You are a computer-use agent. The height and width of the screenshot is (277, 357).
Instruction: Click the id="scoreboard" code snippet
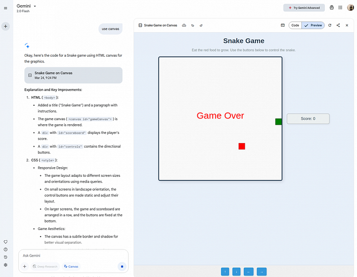72,133
